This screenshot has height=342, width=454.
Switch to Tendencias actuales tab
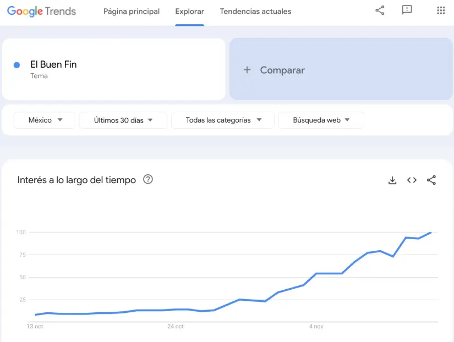pyautogui.click(x=255, y=12)
